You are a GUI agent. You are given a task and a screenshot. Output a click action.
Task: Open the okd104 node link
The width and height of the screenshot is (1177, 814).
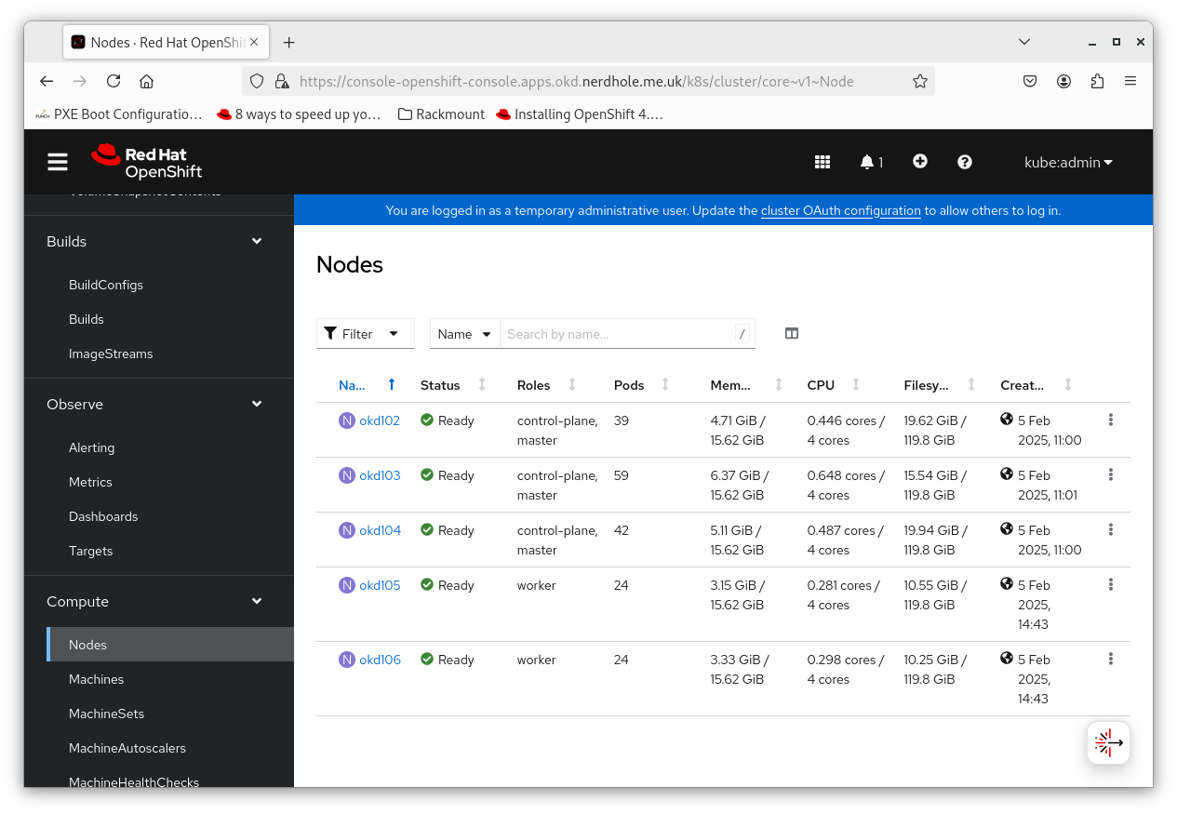[x=380, y=530]
